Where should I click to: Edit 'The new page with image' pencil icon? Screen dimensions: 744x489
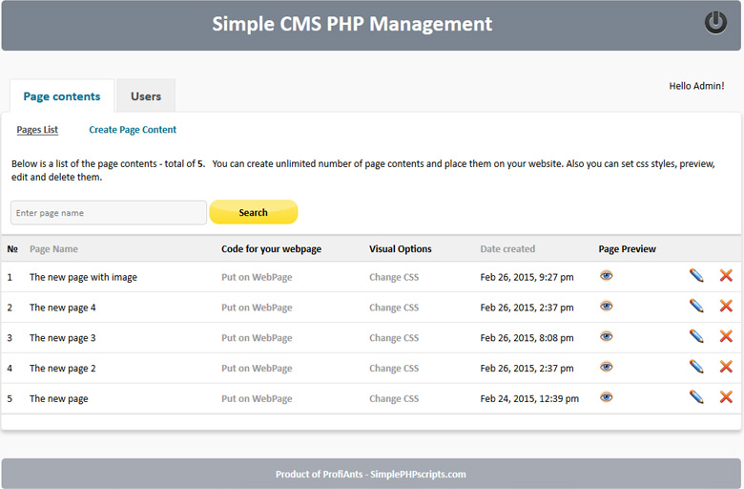[696, 275]
